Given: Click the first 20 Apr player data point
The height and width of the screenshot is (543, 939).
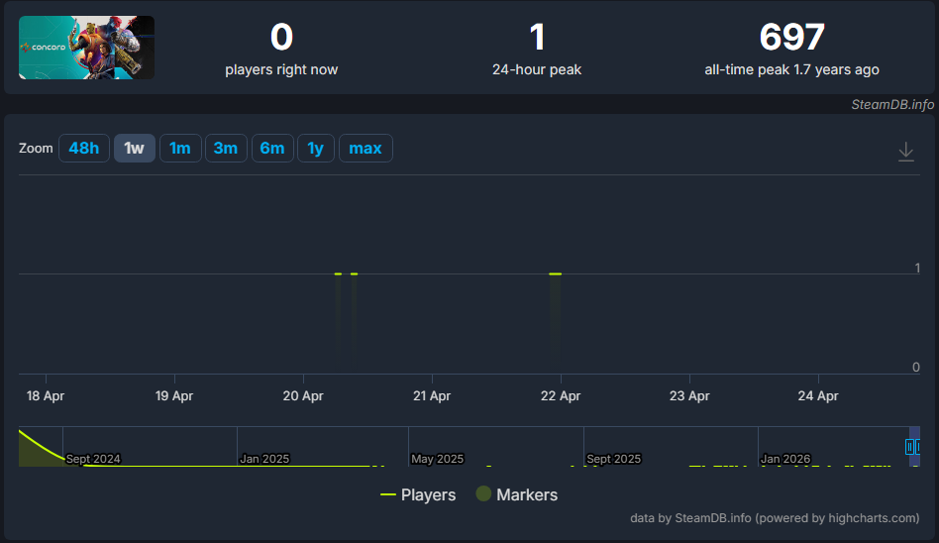Looking at the screenshot, I should pyautogui.click(x=339, y=273).
